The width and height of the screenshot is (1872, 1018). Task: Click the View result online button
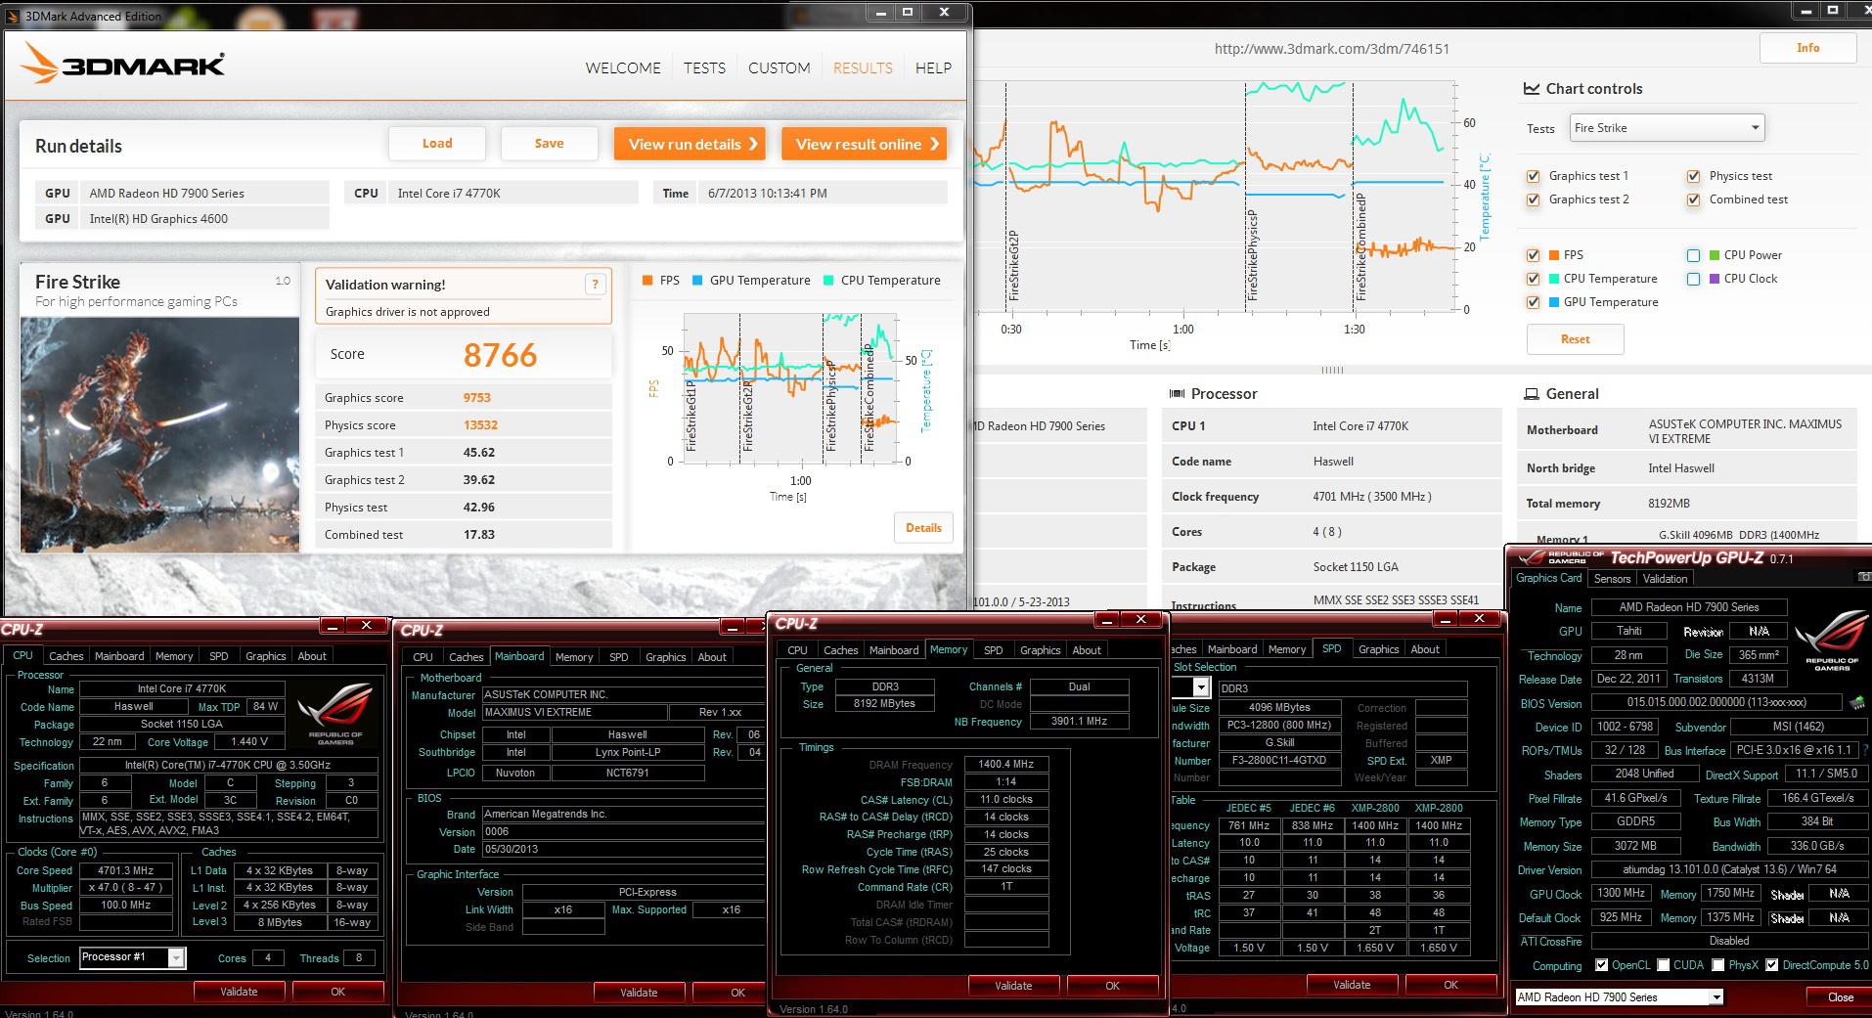click(865, 144)
